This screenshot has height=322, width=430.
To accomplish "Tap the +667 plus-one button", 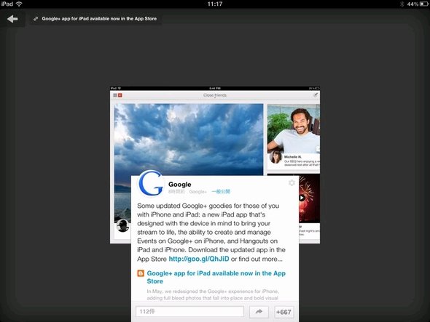I will (284, 312).
